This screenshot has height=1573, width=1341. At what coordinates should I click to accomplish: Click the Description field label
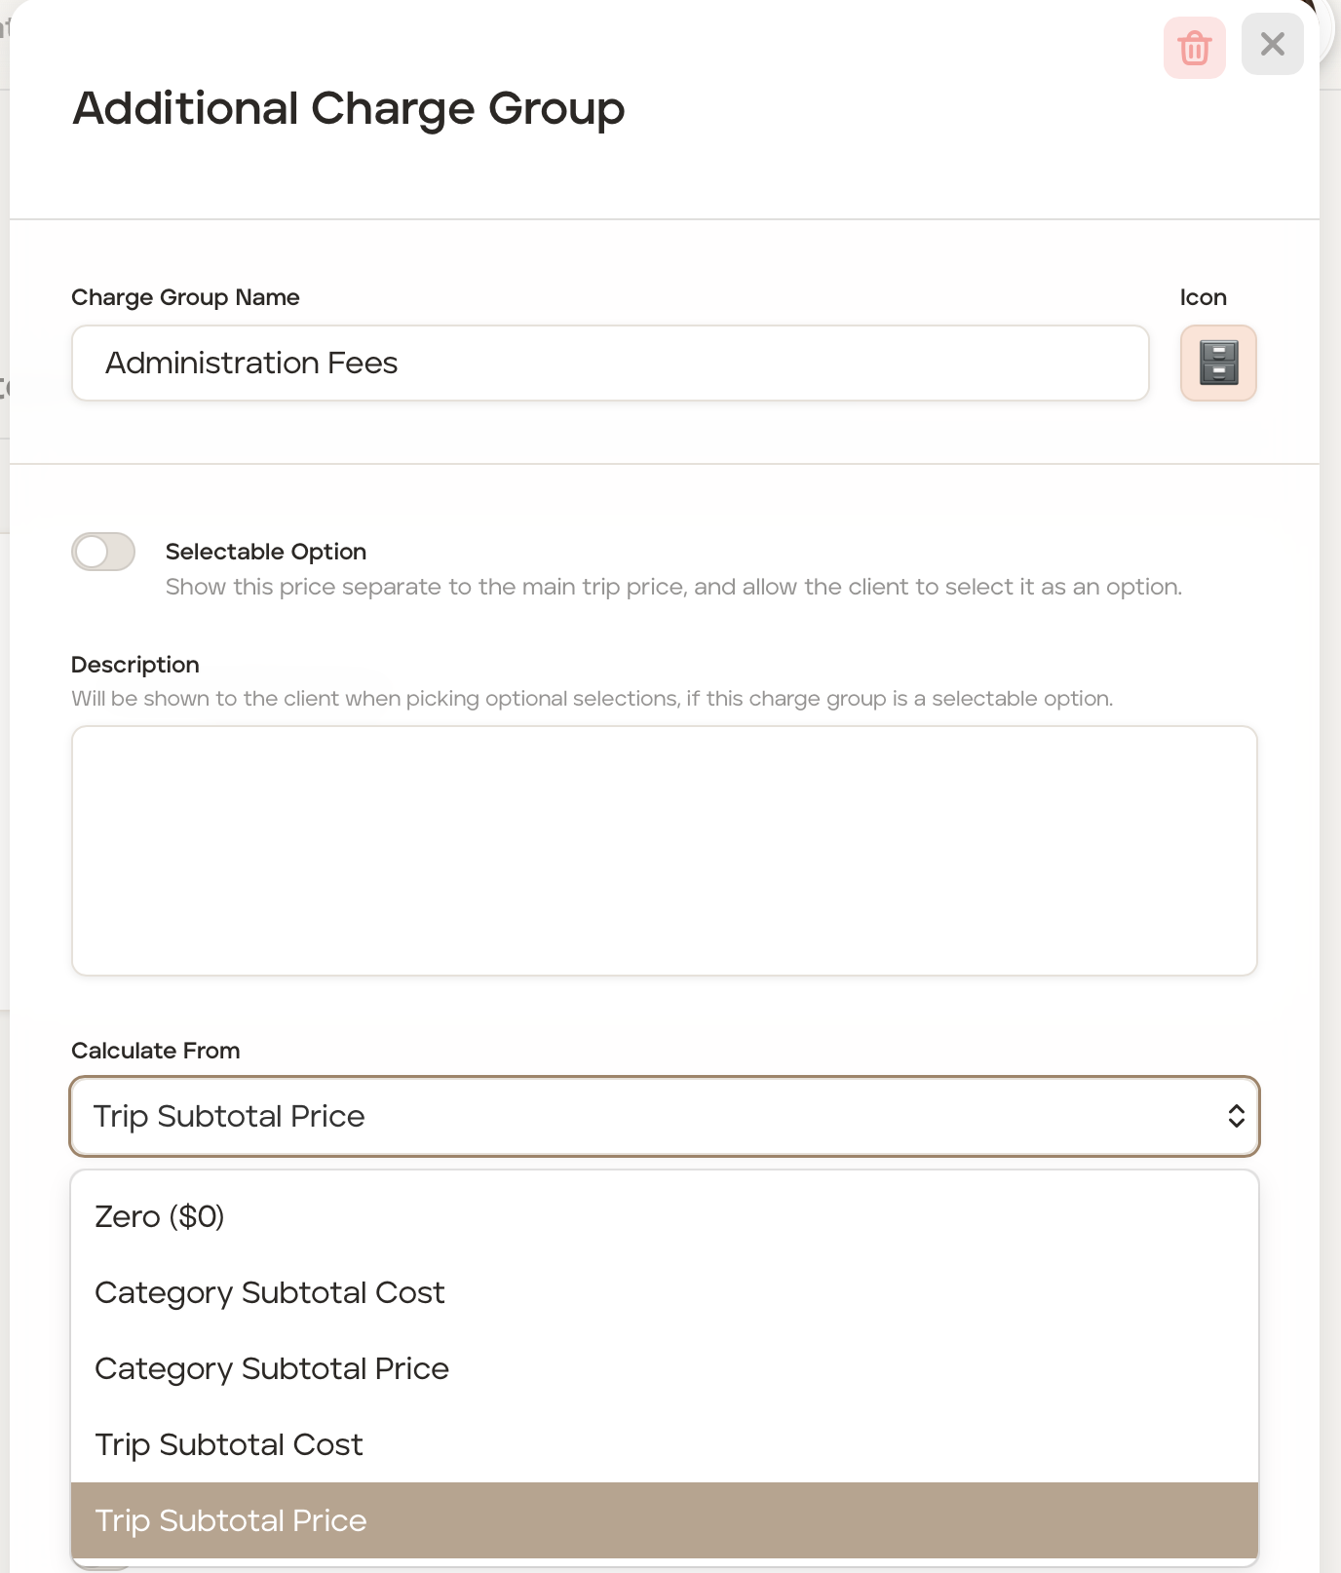click(135, 665)
